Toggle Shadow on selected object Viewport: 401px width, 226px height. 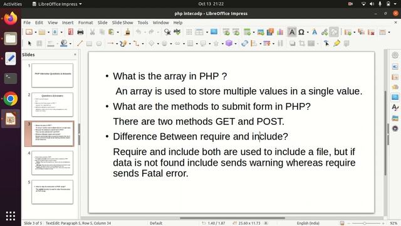pos(292,43)
